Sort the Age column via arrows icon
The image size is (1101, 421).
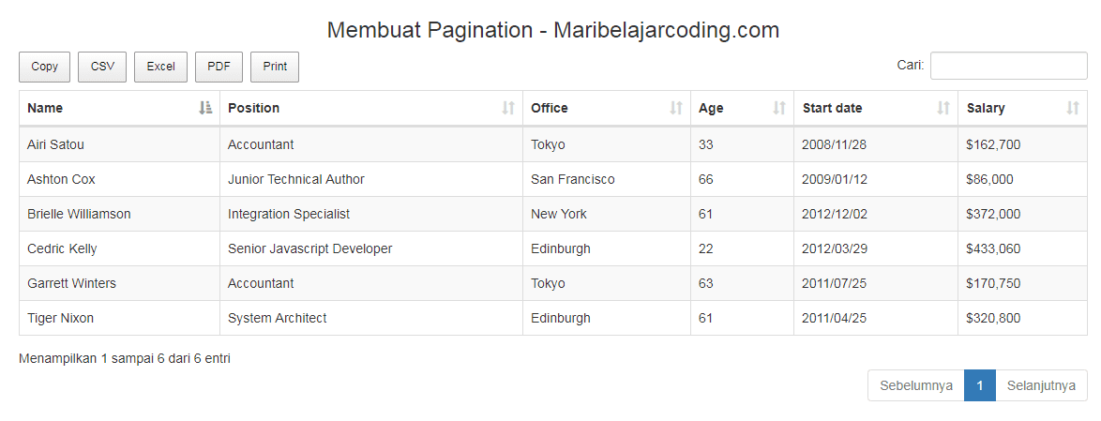pos(778,108)
